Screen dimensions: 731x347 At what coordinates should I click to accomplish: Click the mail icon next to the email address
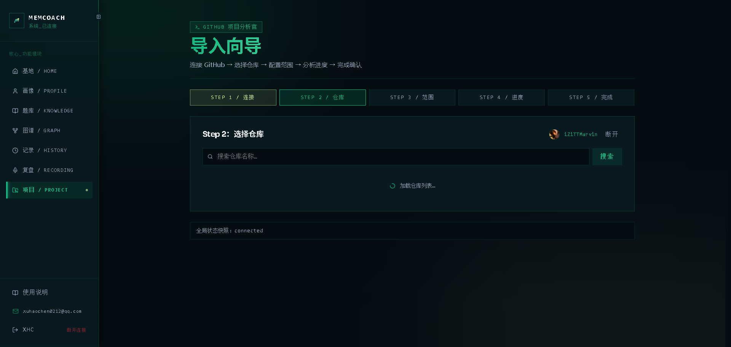pos(15,311)
